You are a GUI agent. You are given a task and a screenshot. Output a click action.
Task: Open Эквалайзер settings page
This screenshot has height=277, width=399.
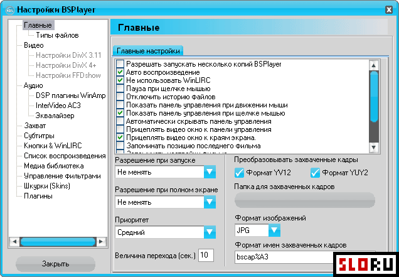(x=55, y=116)
